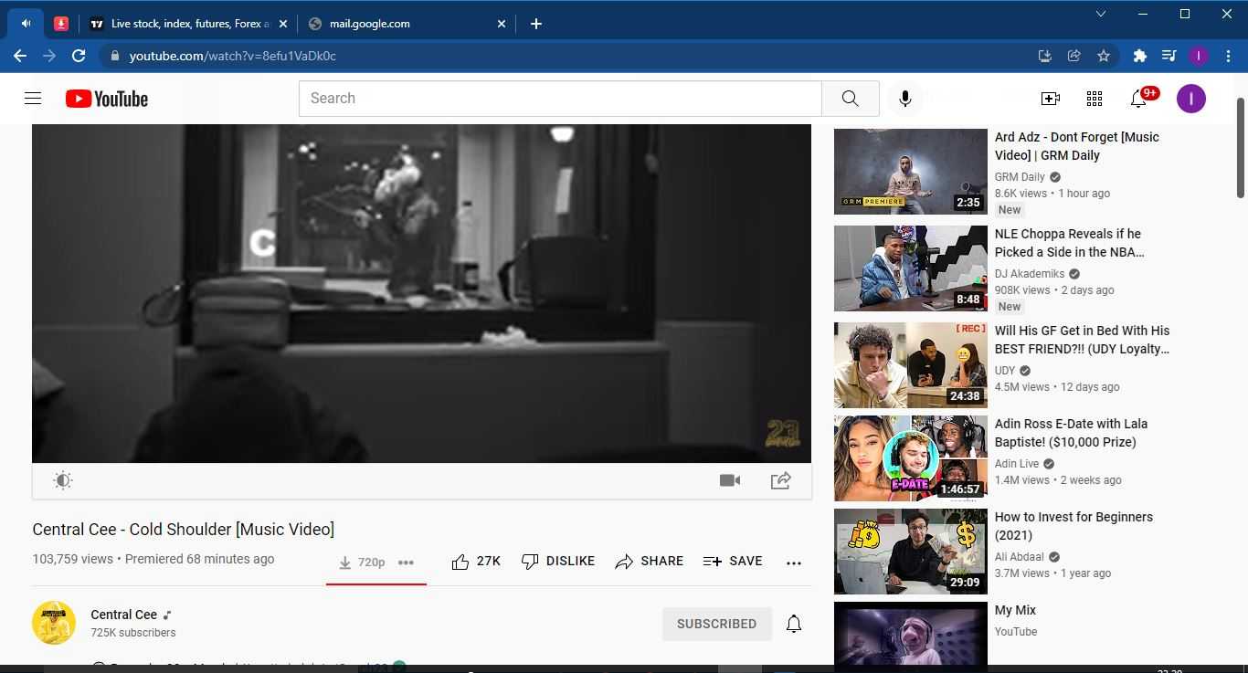Open the SHARE dialog
The width and height of the screenshot is (1248, 673).
click(650, 562)
